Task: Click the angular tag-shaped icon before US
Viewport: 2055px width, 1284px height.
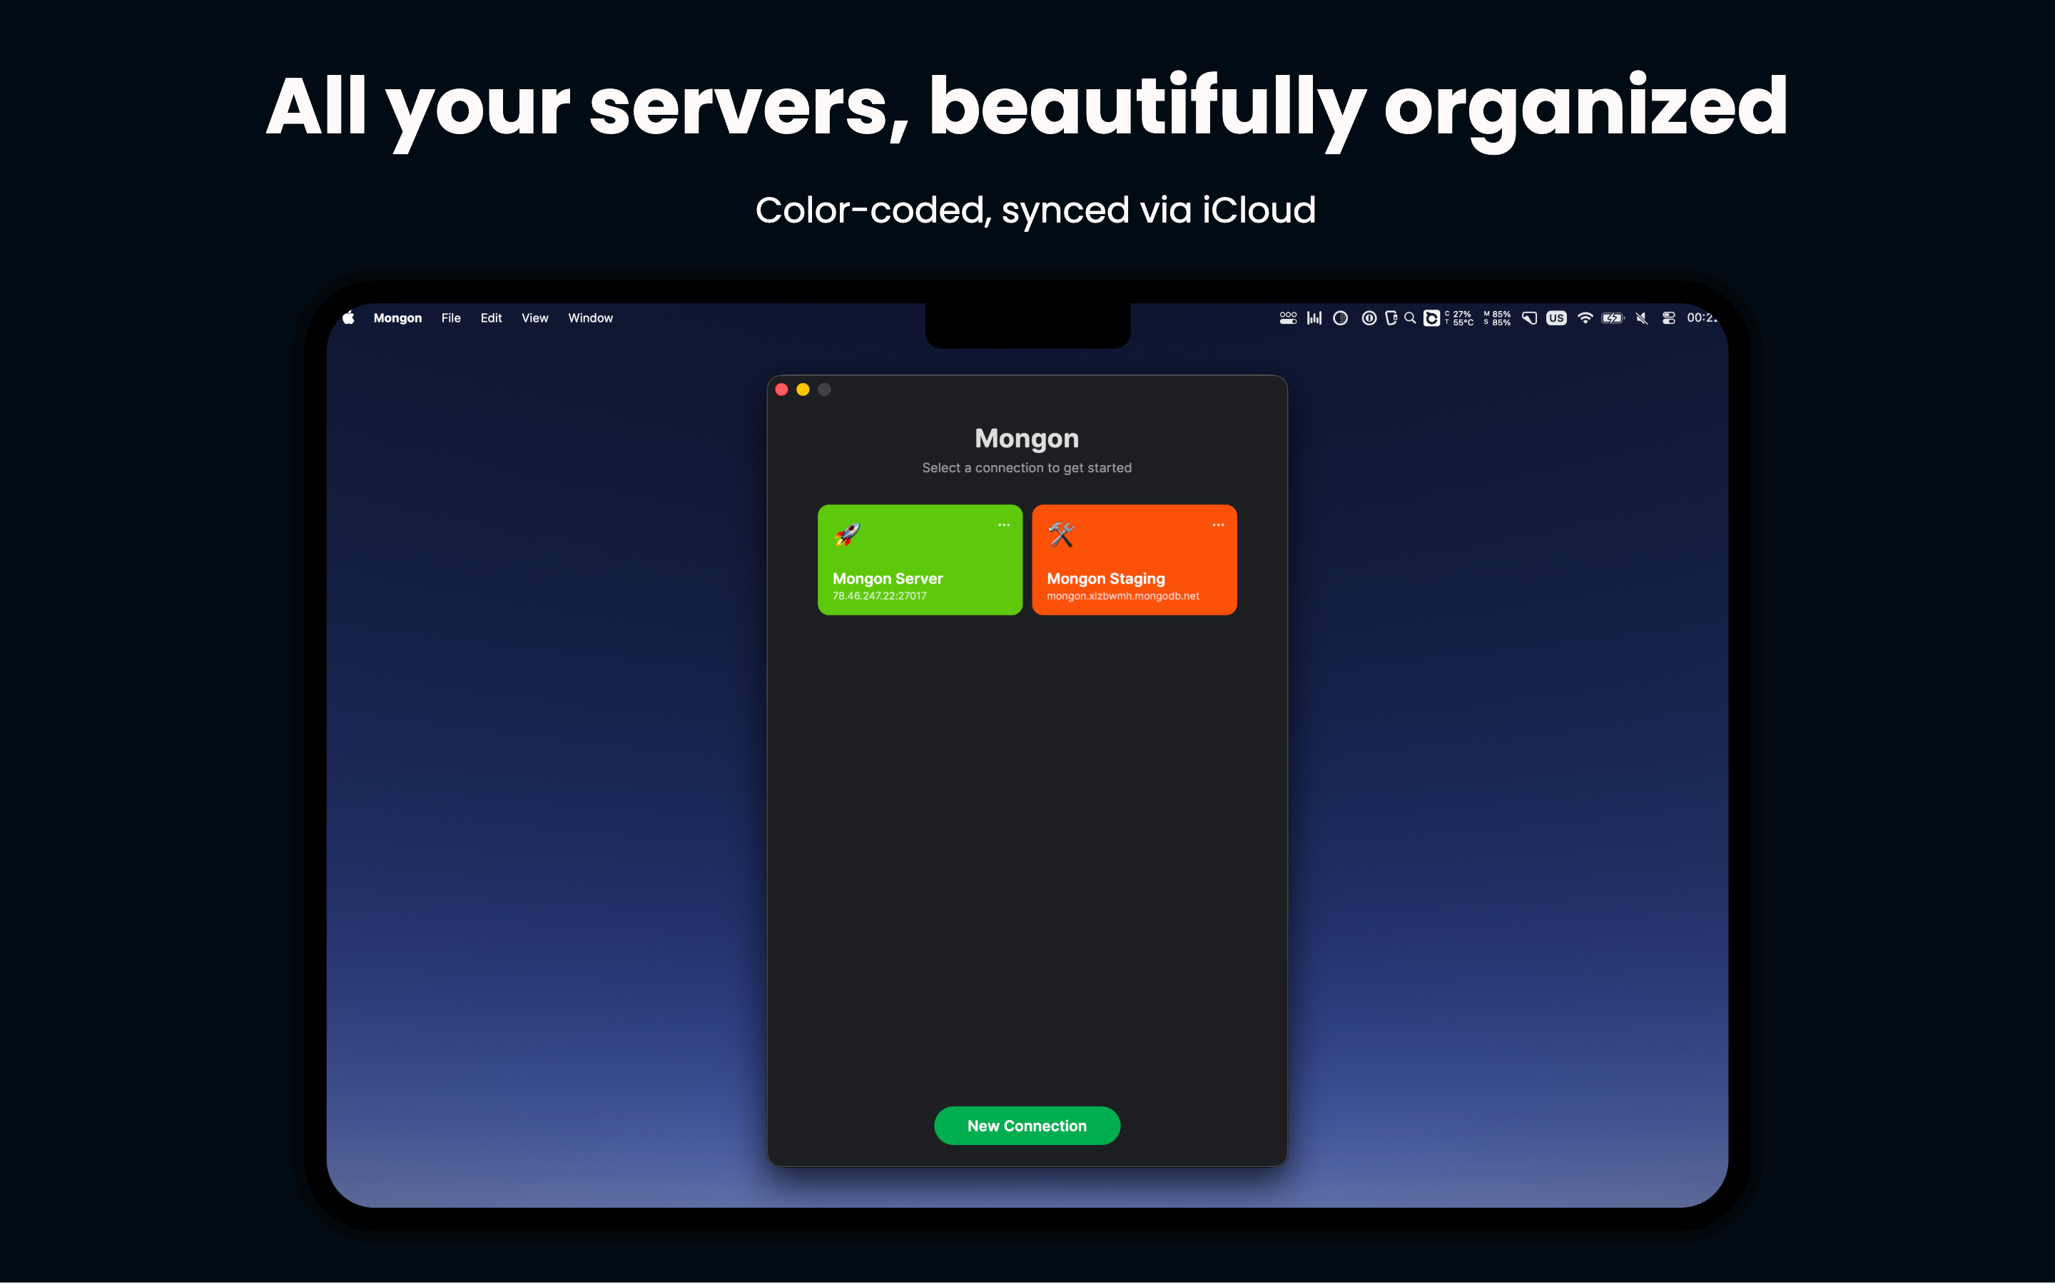Action: (x=1528, y=317)
